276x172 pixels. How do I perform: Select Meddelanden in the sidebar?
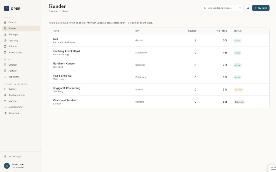[x=21, y=107]
